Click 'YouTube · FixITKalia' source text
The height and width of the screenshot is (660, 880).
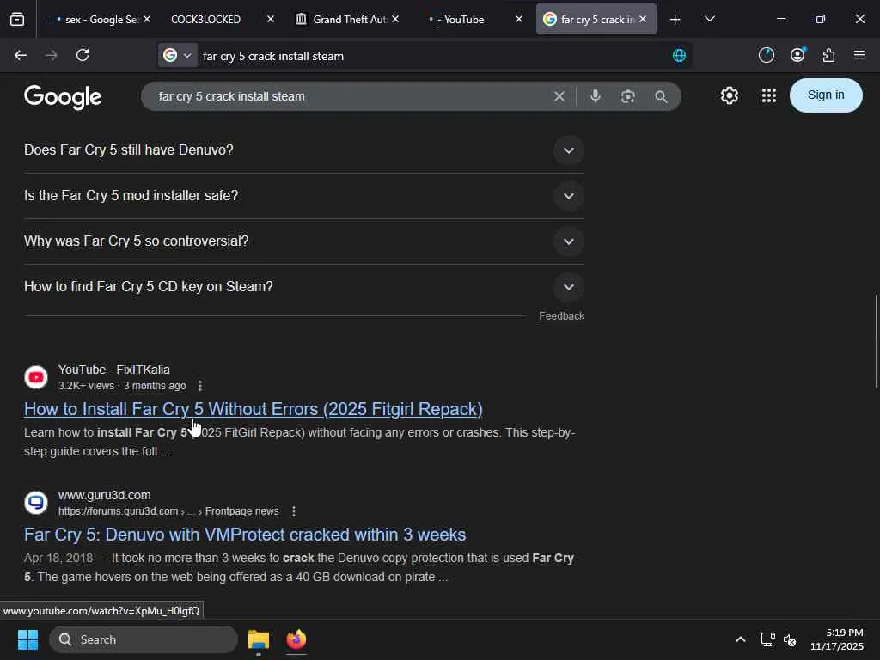click(x=114, y=370)
